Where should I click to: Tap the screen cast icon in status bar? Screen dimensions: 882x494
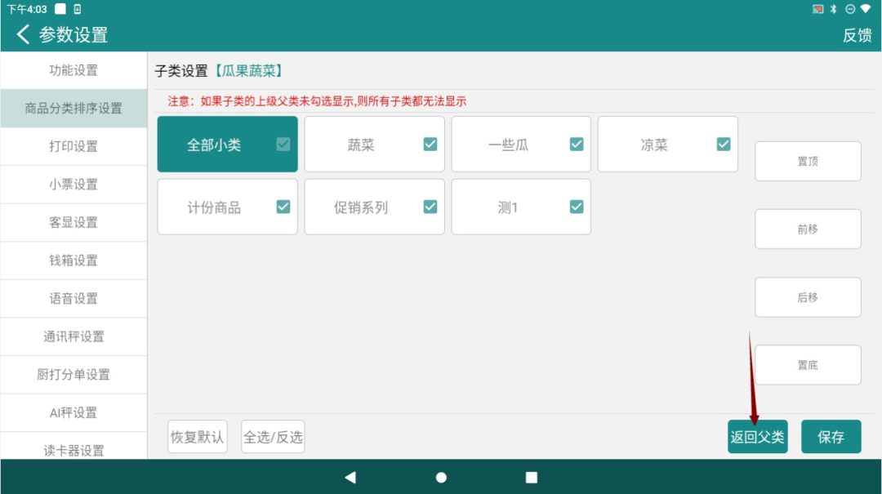point(817,9)
